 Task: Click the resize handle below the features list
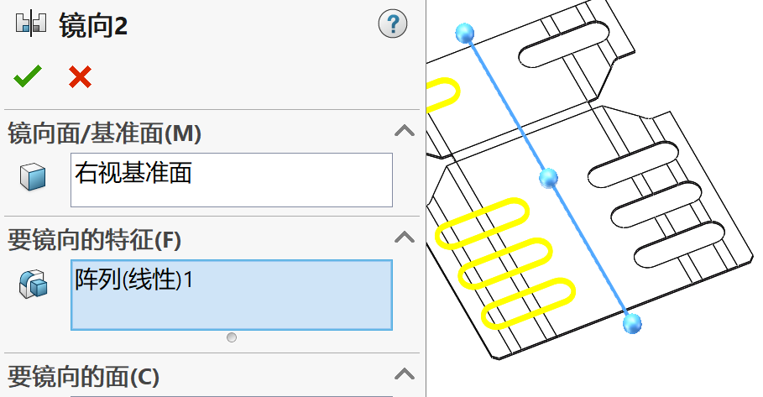pos(232,337)
